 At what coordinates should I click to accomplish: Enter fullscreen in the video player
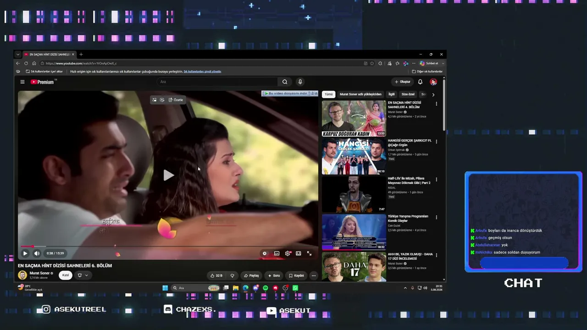(x=309, y=253)
